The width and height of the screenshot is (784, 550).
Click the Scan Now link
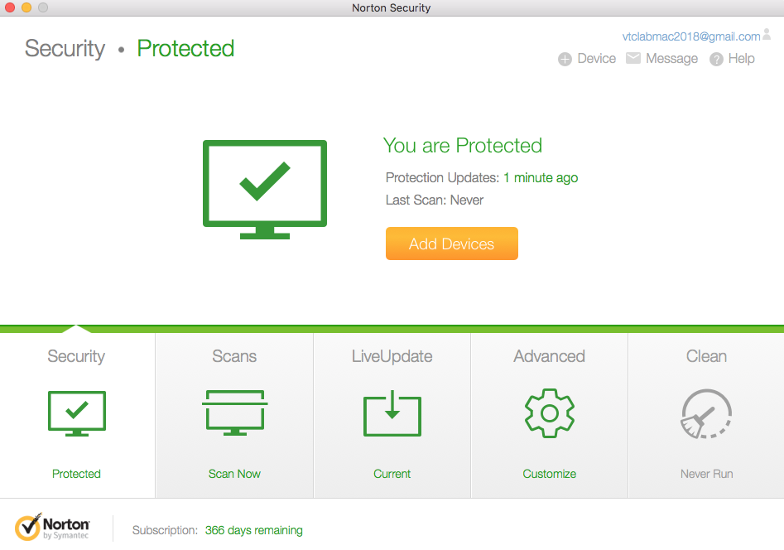[x=234, y=474]
